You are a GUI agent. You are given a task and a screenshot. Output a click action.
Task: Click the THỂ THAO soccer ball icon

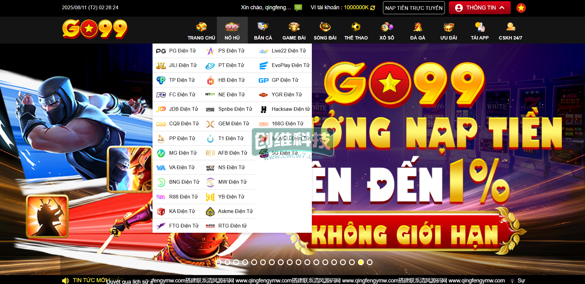tap(356, 27)
